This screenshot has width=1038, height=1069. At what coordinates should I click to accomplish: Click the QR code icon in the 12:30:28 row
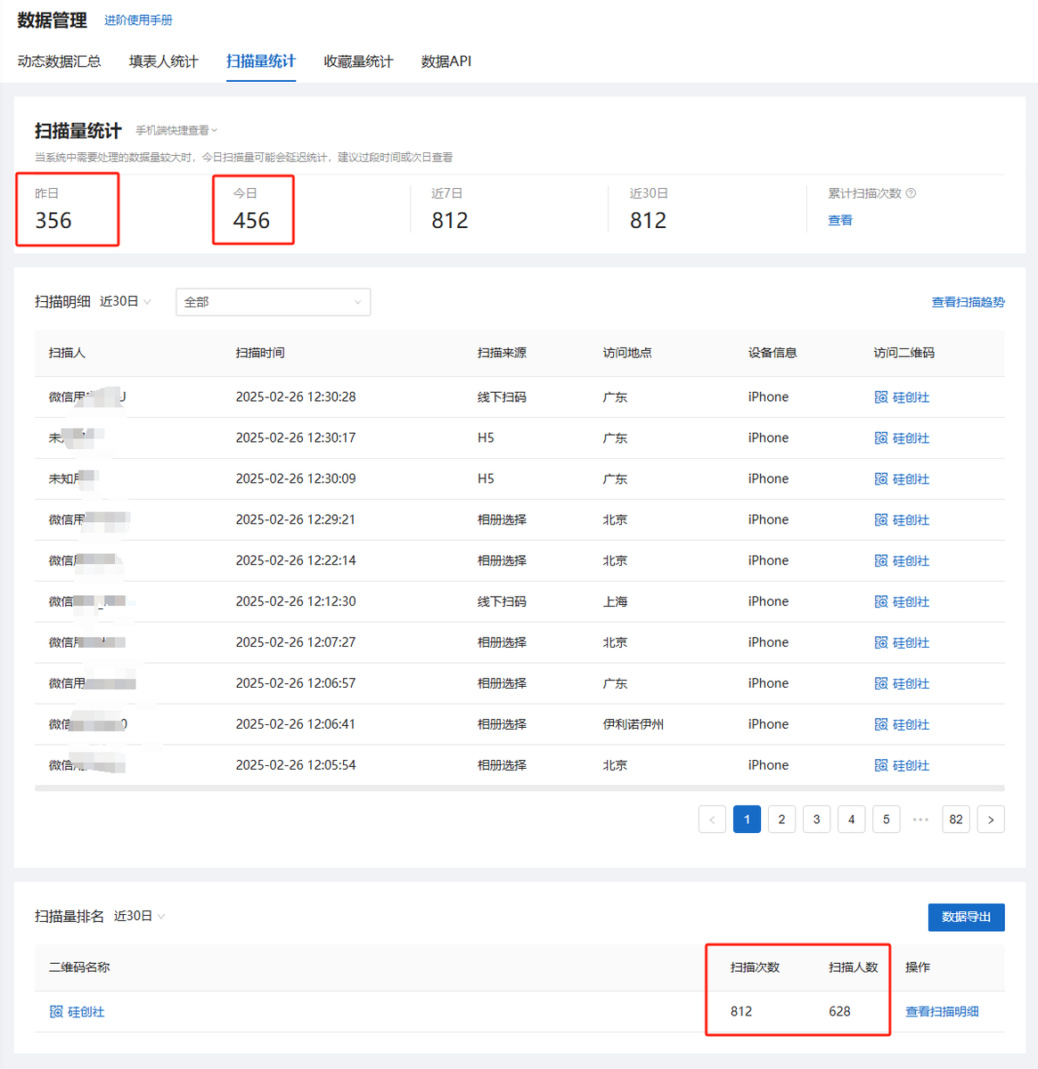coord(881,397)
